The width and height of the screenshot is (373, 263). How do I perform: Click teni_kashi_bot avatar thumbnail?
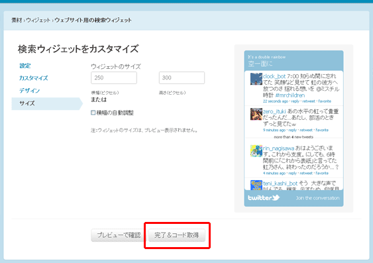[x=256, y=185]
